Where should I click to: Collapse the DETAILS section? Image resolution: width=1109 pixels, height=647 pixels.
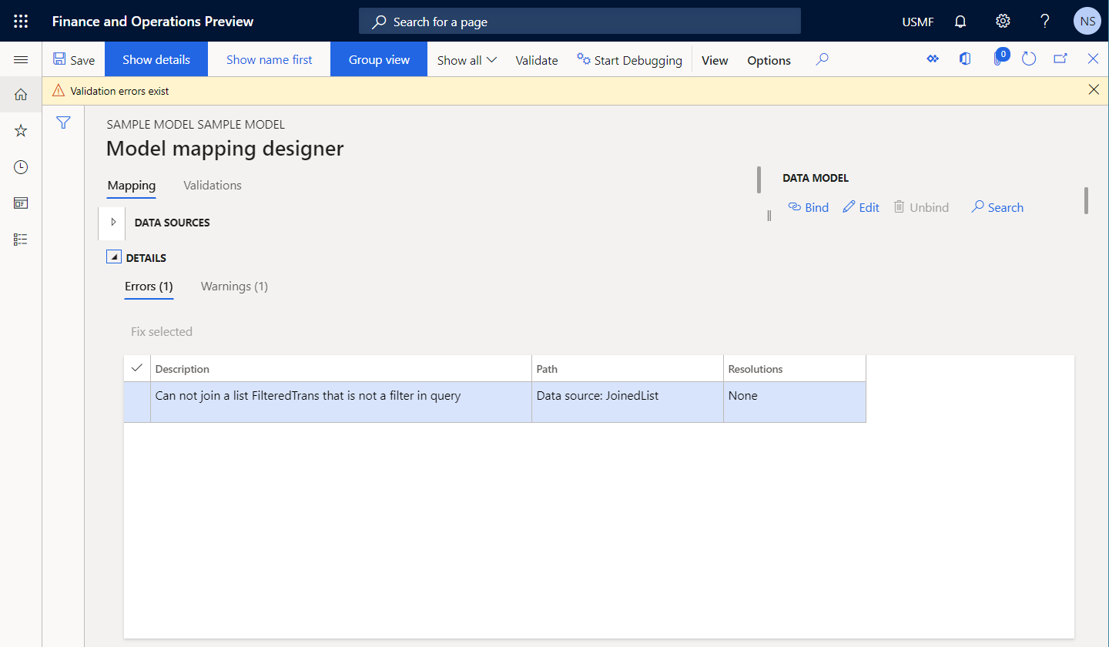coord(112,256)
